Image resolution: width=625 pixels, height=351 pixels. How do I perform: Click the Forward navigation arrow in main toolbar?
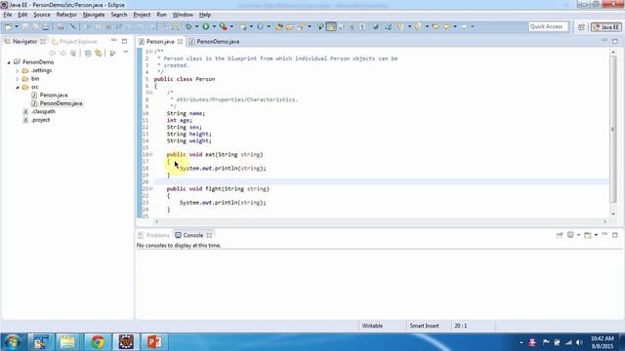tap(464, 26)
